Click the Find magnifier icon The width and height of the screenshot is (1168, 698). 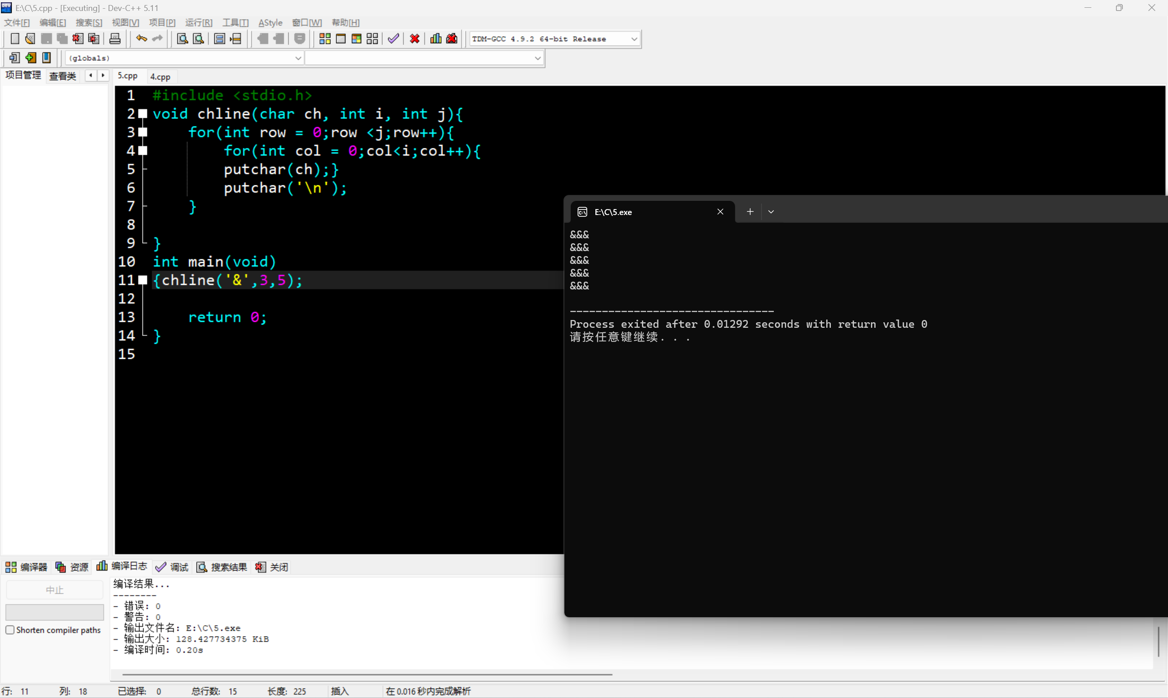click(182, 38)
